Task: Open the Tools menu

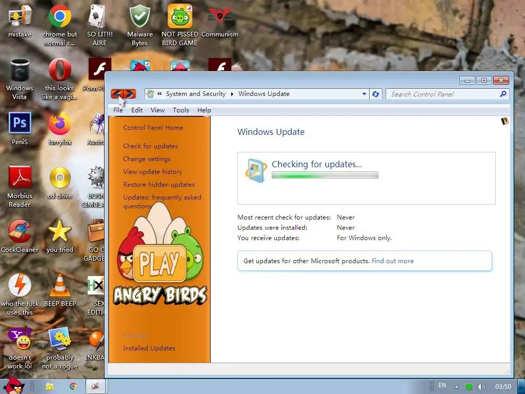Action: (x=181, y=110)
